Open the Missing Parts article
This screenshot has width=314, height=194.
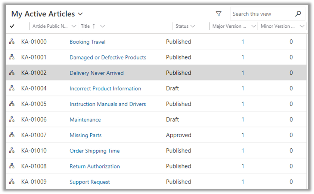(85, 135)
